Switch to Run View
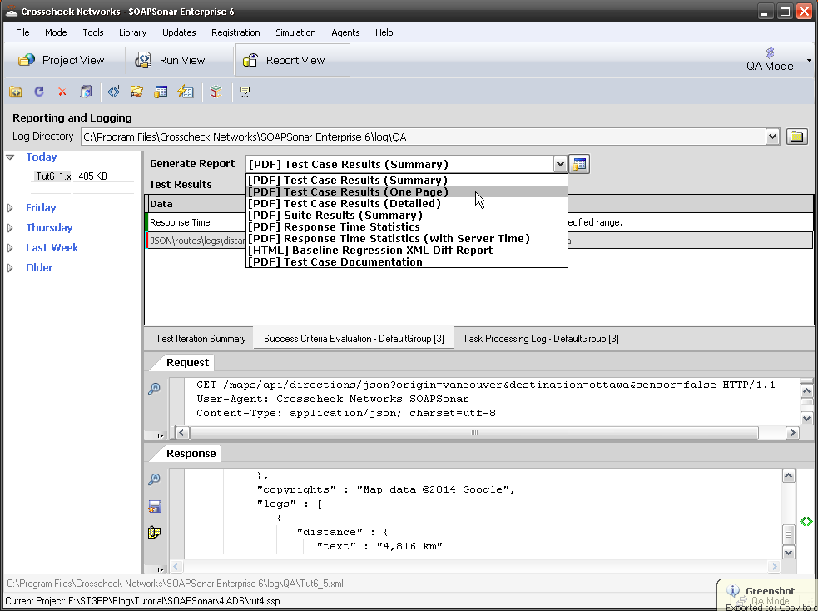818x611 pixels. 170,60
